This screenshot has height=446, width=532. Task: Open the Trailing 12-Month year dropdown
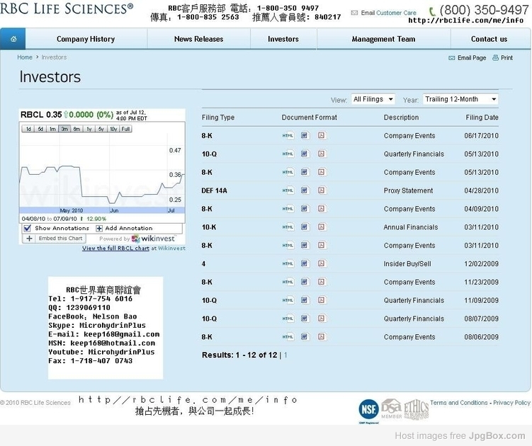(x=460, y=99)
